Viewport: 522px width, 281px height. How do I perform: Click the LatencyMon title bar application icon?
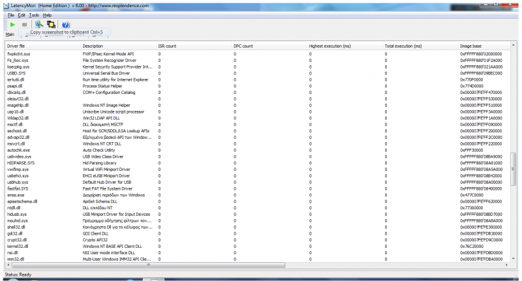[x=5, y=5]
